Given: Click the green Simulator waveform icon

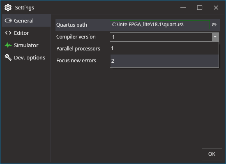Looking at the screenshot, I should (8, 45).
